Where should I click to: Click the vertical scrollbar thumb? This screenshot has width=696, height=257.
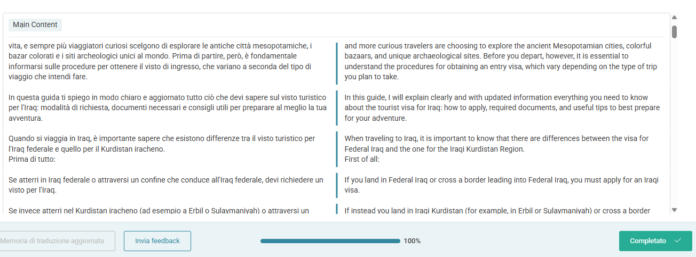tap(674, 32)
